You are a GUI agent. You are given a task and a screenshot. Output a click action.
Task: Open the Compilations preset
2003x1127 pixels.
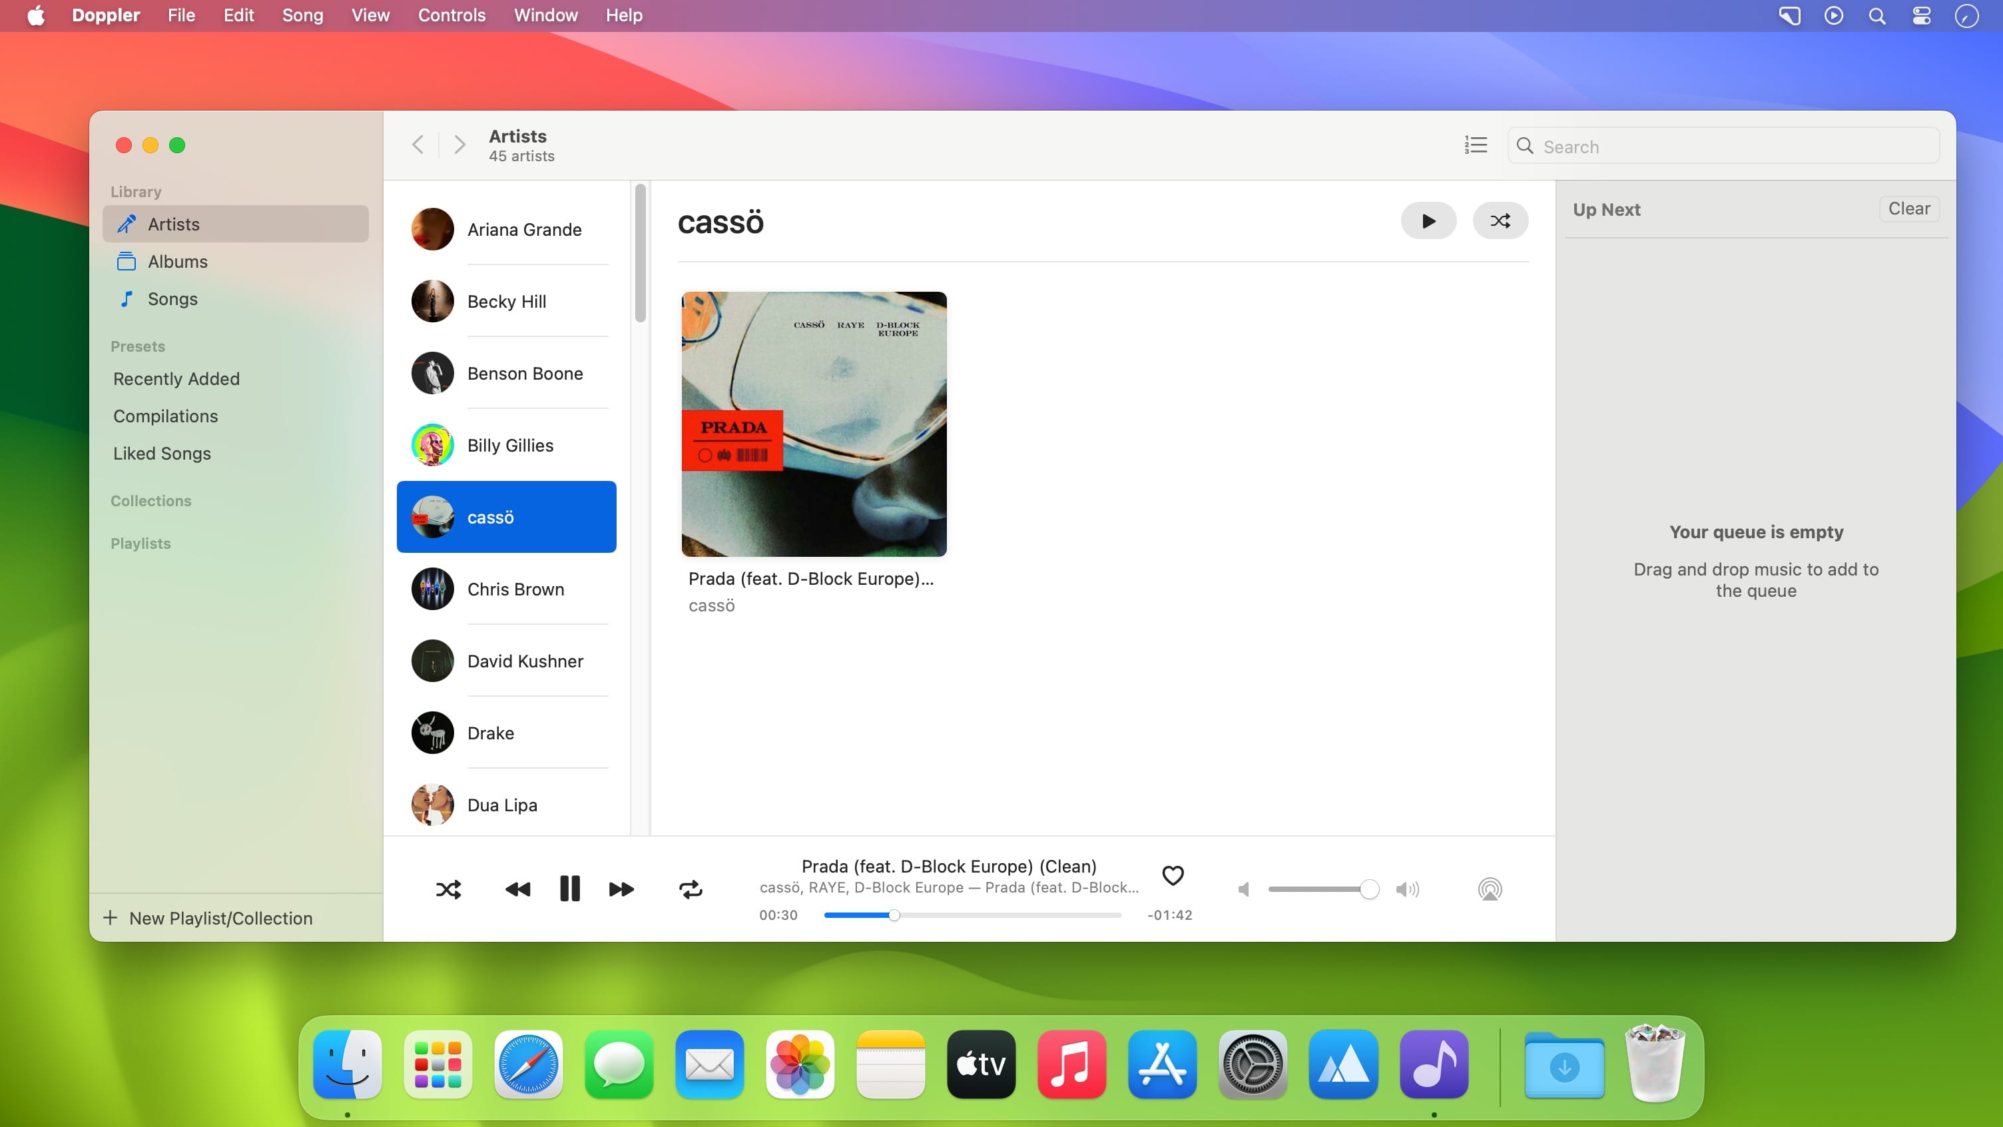click(166, 416)
